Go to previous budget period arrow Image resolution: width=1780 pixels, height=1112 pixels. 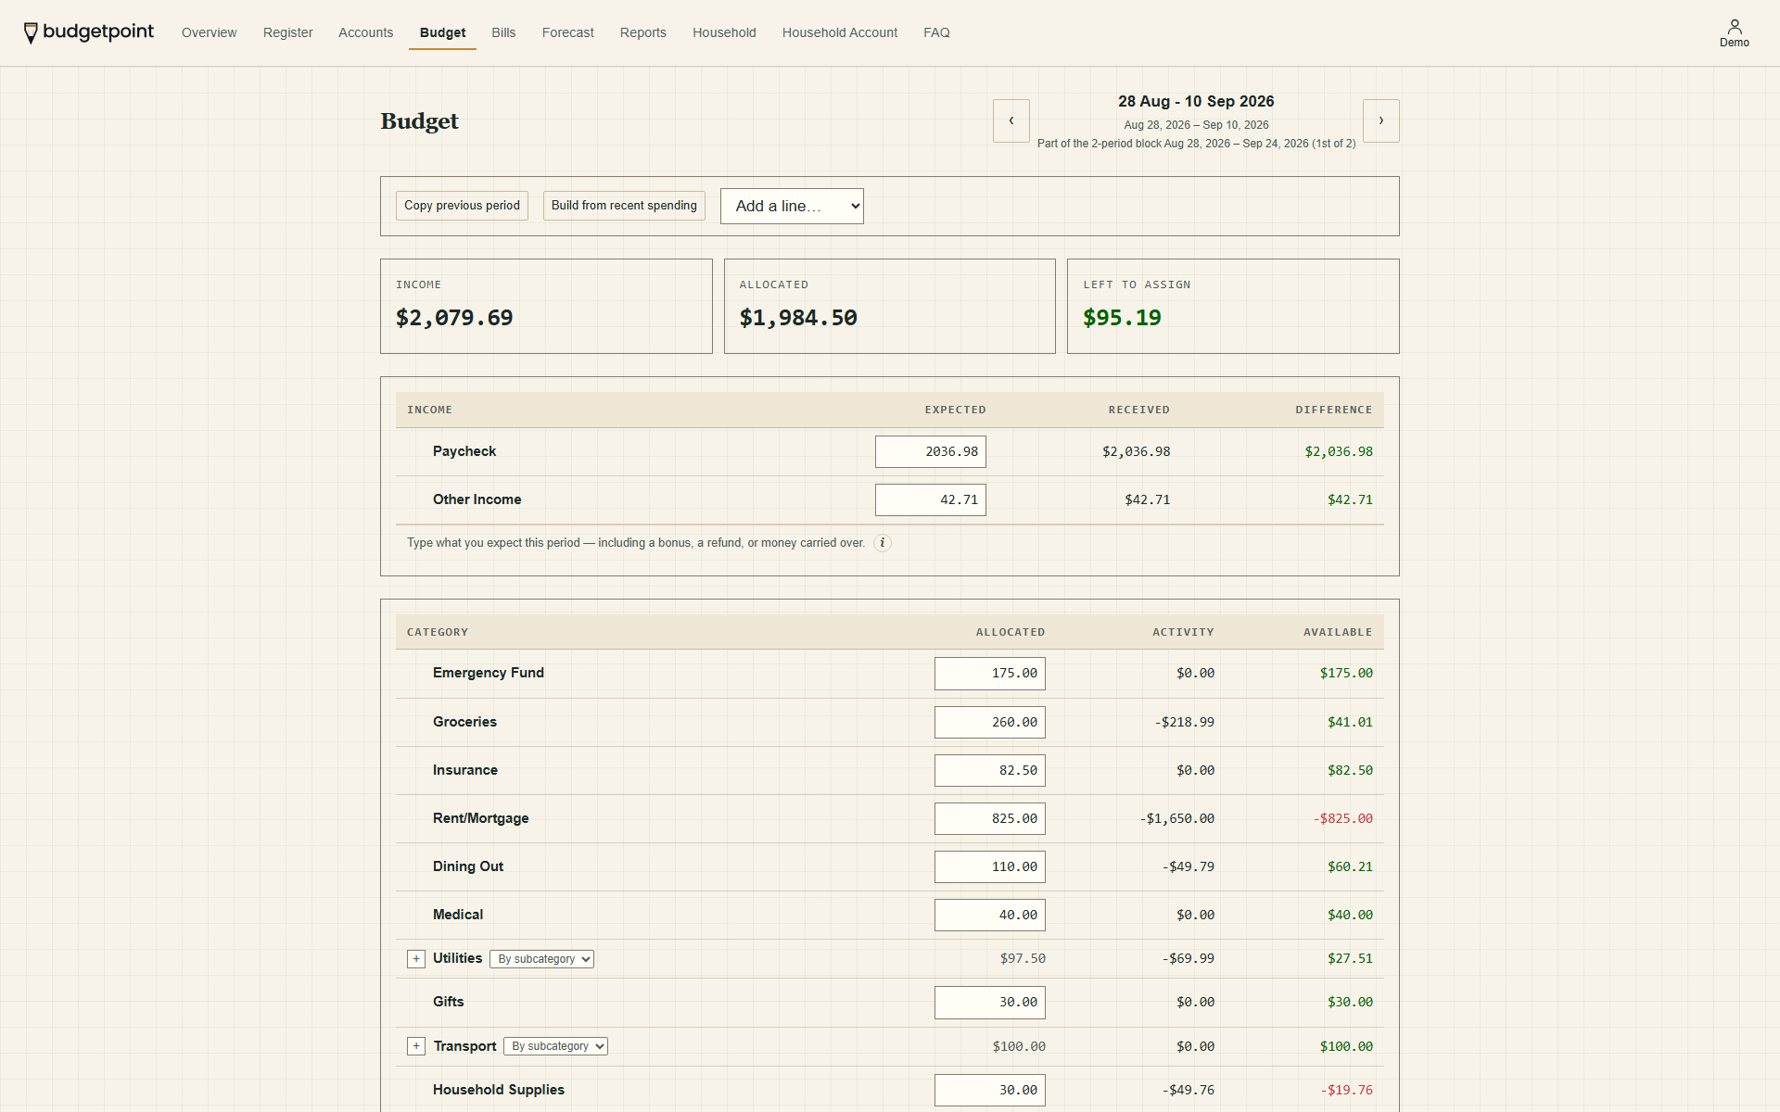[x=1011, y=120]
